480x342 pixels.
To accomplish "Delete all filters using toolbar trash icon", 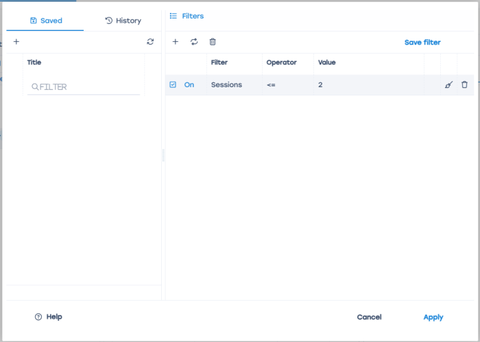I will tap(213, 42).
